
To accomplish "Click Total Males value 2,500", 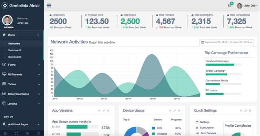I will pyautogui.click(x=130, y=21).
